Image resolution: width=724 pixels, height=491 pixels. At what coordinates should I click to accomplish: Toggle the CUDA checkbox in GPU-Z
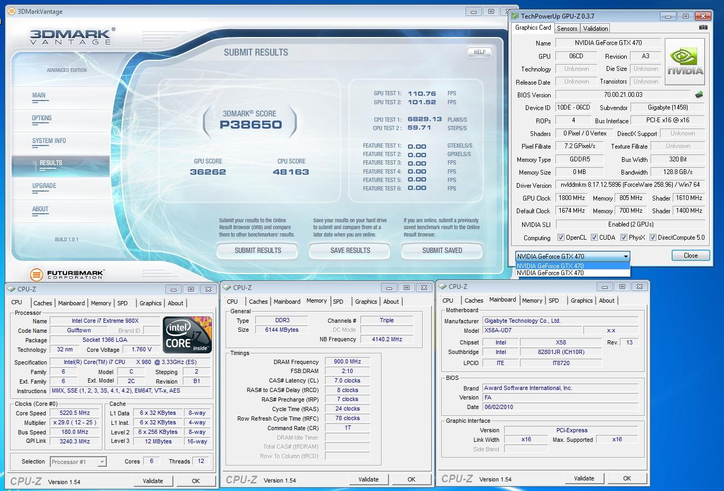coord(594,238)
